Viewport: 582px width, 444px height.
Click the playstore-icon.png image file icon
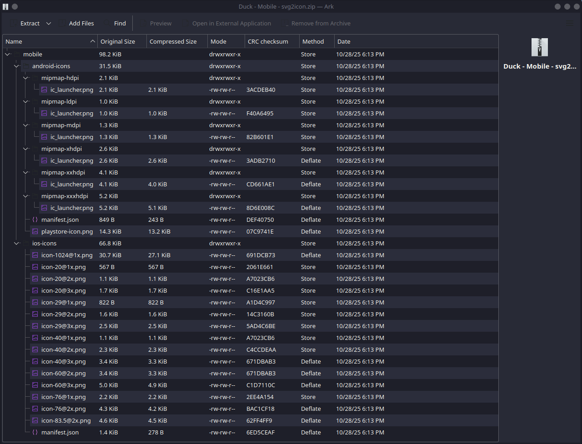point(35,231)
